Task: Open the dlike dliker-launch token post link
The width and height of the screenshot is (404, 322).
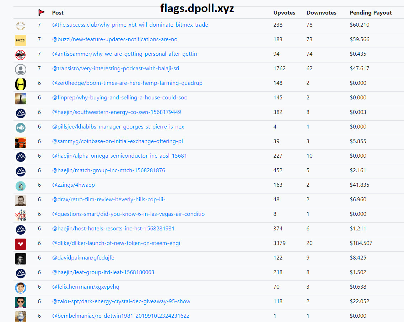Action: tap(116, 243)
